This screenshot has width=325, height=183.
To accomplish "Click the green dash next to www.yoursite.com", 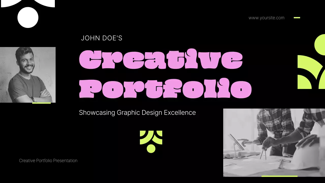I will 297,18.
